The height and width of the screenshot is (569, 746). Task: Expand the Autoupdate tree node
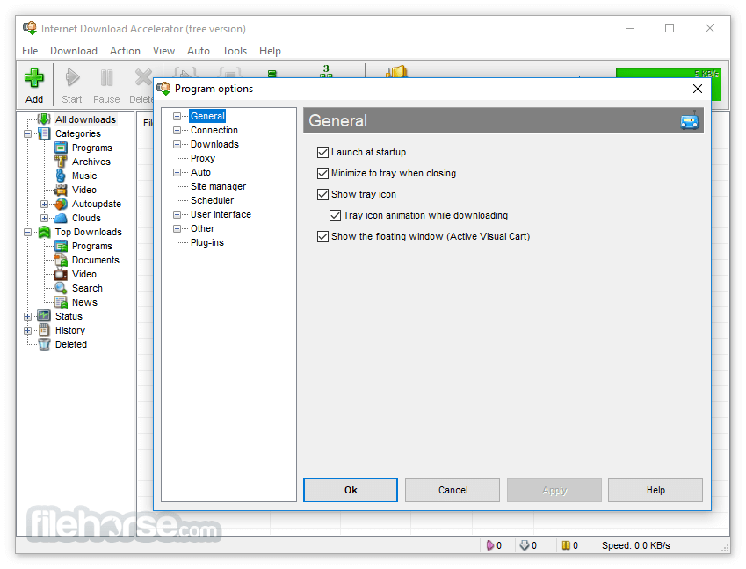[44, 205]
